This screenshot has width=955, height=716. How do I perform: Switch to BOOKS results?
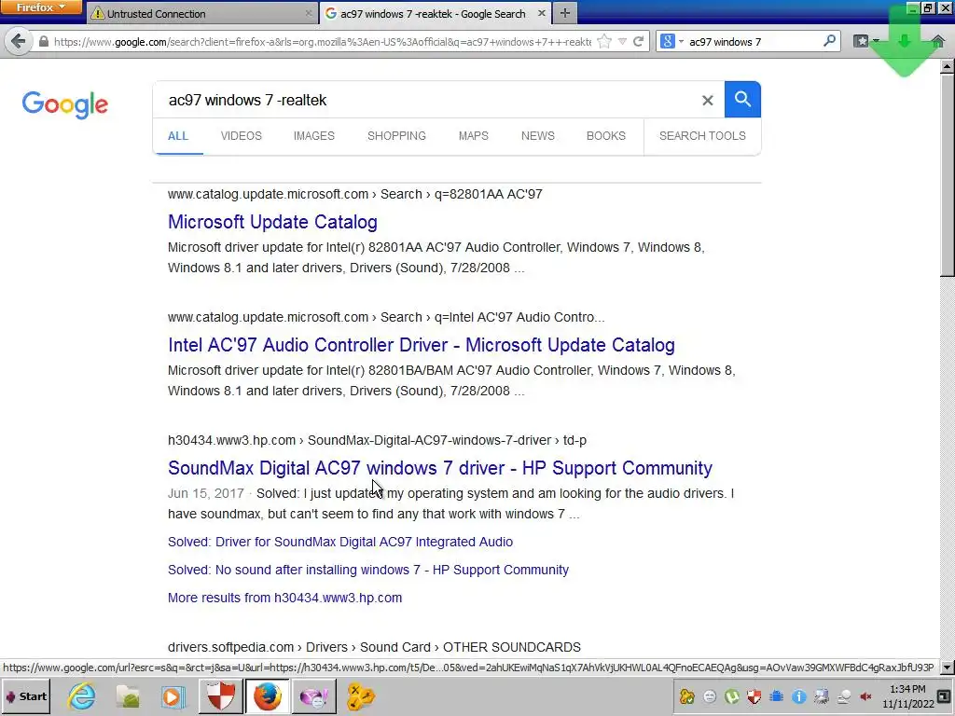606,136
